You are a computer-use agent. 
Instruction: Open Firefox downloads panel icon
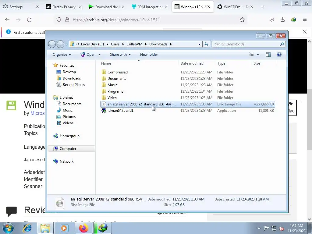point(282,19)
